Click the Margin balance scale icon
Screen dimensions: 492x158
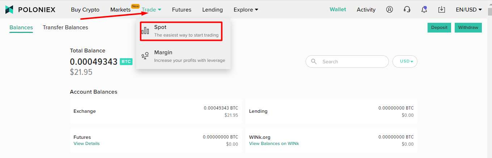tap(145, 56)
